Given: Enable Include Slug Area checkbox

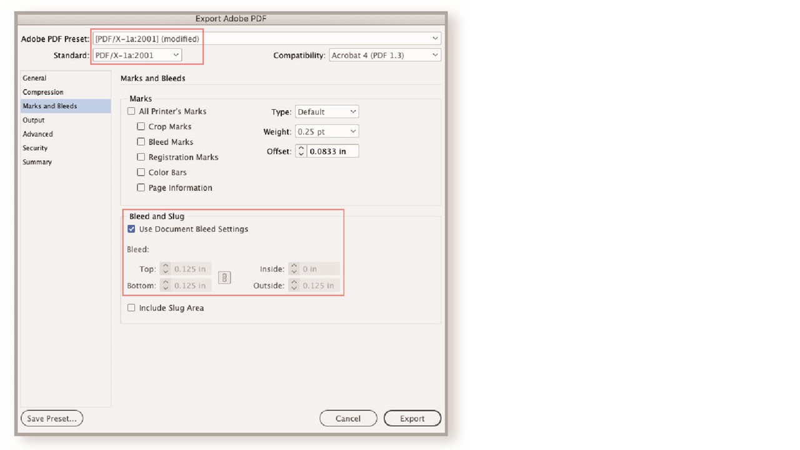Looking at the screenshot, I should point(131,307).
